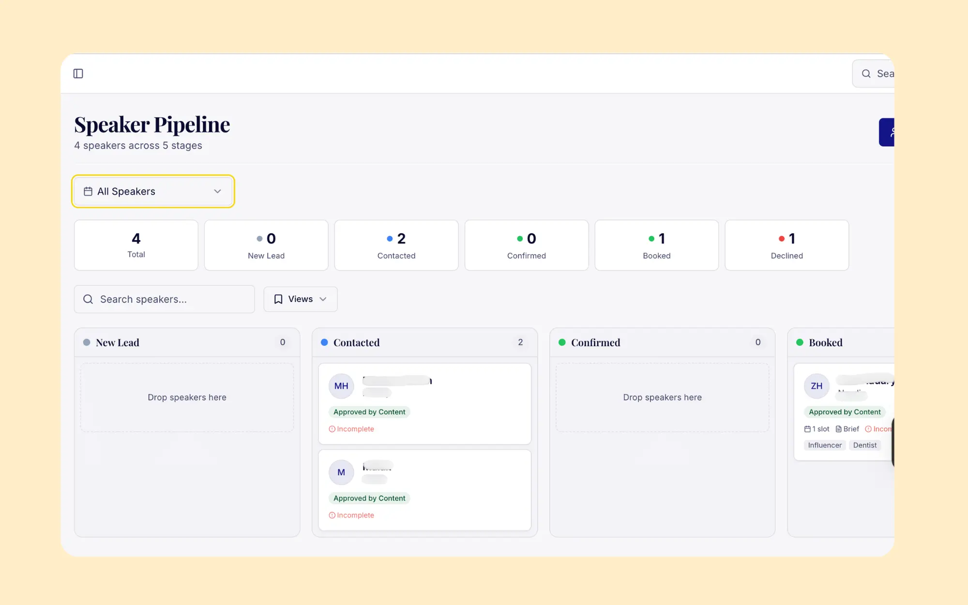Open the M speaker card avatar
Image resolution: width=968 pixels, height=605 pixels.
coord(341,472)
